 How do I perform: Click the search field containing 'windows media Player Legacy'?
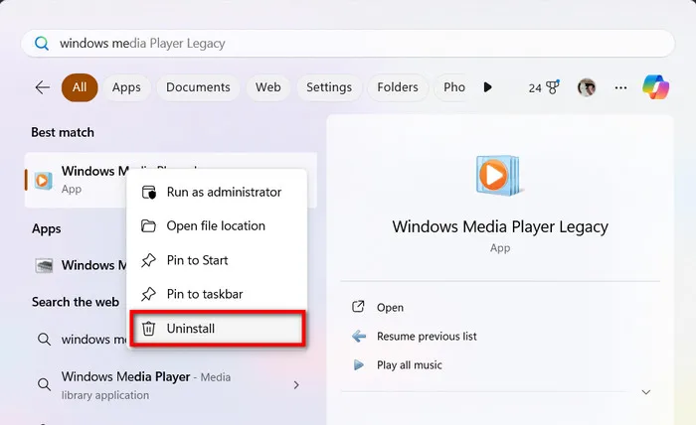coord(348,44)
